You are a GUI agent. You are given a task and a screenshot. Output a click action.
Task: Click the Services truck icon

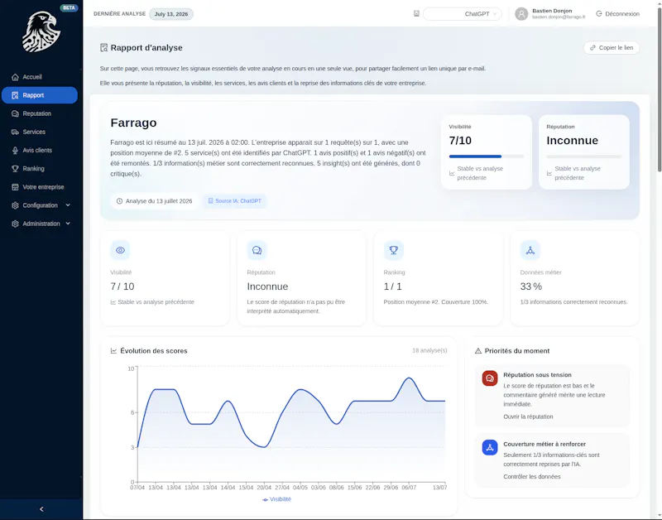coord(15,132)
